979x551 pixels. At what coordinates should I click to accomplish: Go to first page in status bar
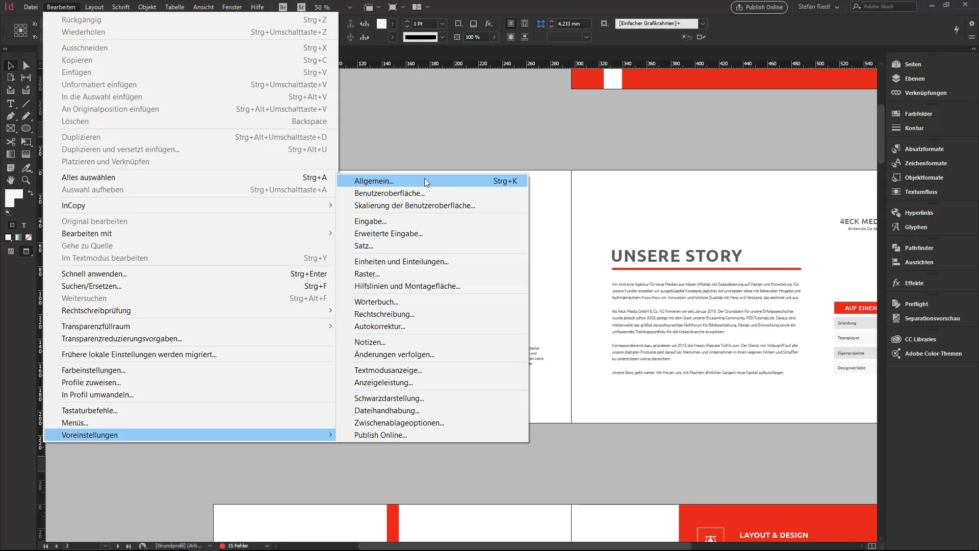point(46,546)
